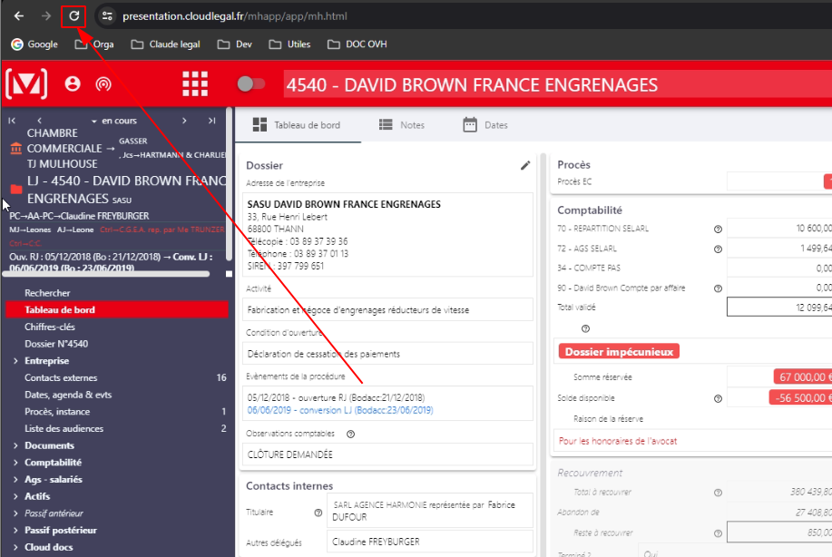Viewport: 832px width, 557px height.
Task: Toggle the switch in the red header
Action: coord(251,83)
